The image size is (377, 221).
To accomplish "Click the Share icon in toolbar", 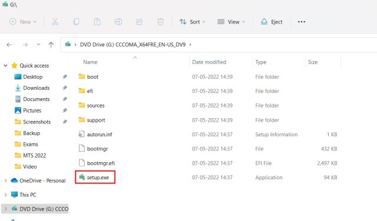I will tap(140, 22).
